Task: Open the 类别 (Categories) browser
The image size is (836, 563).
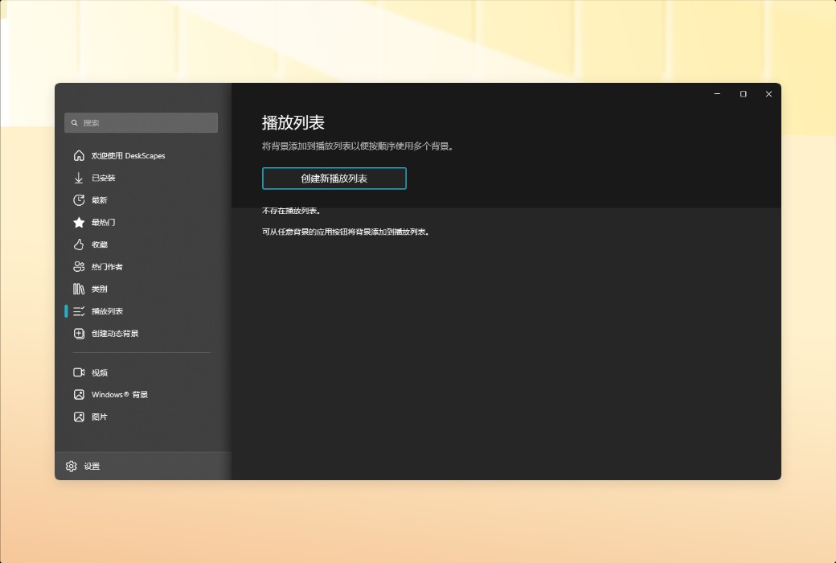Action: point(101,289)
